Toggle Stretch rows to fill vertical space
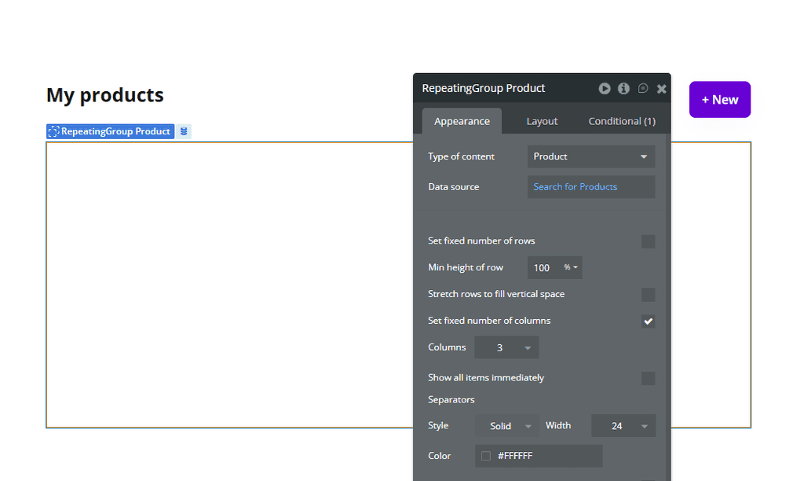Screen dimensions: 804x481 pyautogui.click(x=648, y=295)
